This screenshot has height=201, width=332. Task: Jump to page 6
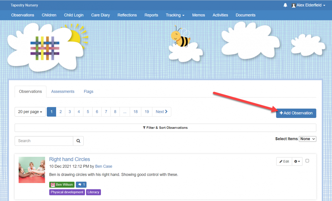click(97, 112)
